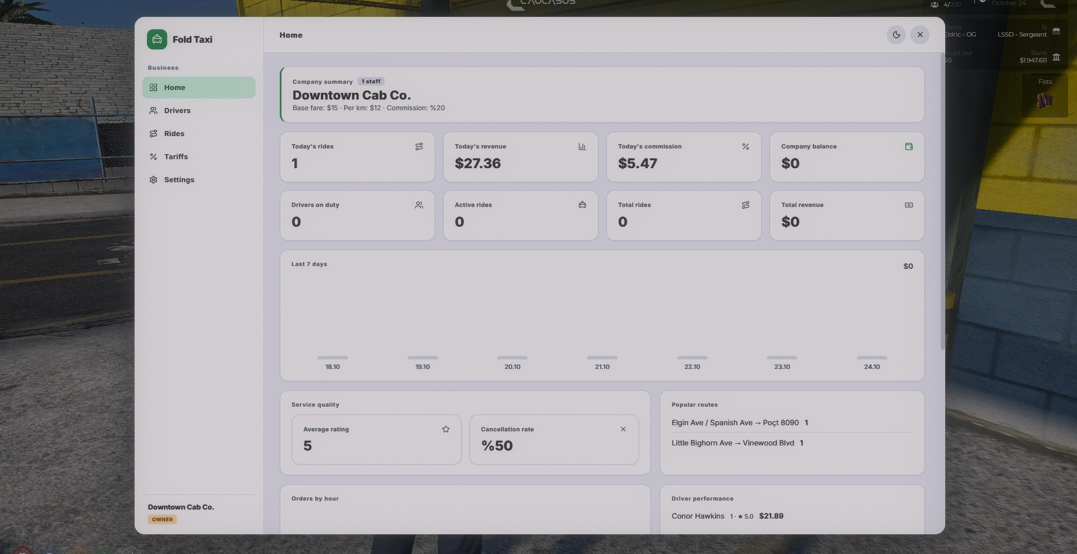Click the OWNER badge

(162, 520)
